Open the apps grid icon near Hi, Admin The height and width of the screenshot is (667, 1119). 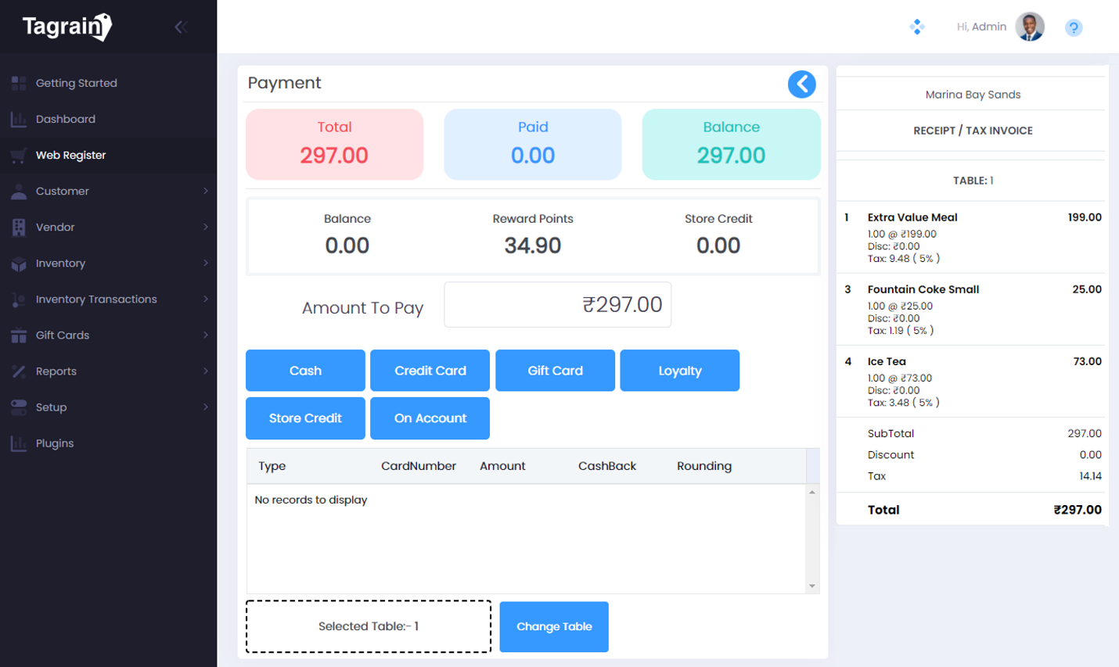coord(916,26)
